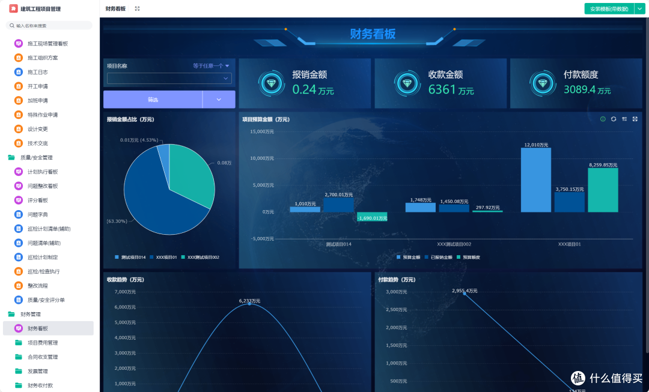This screenshot has height=392, width=649.
Task: Click the blue icon beside 巡检计划清单(辅助)
Action: [18, 229]
